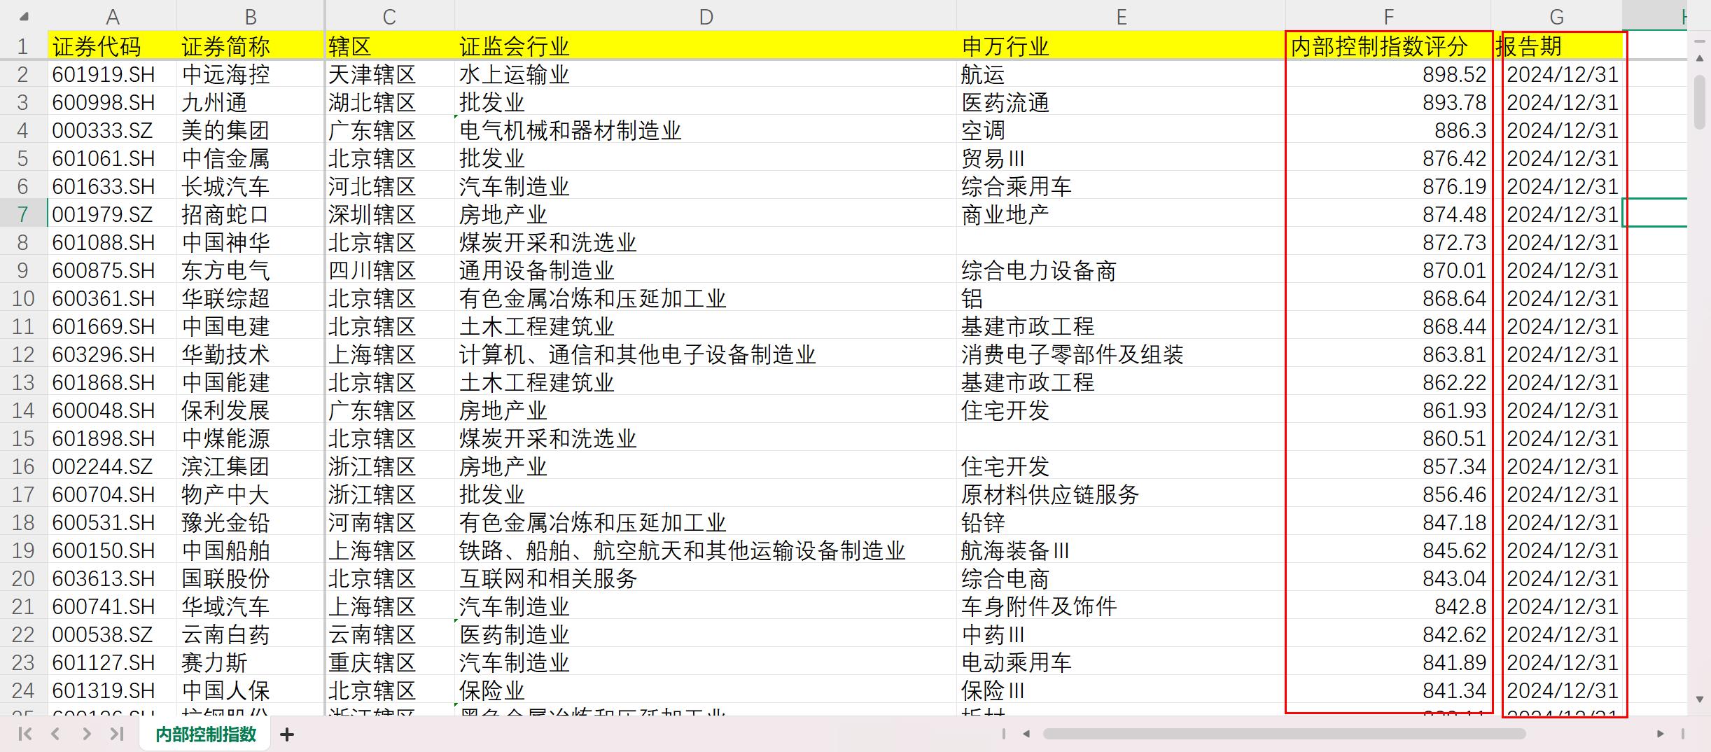
Task: Click the 医药流通 cell
Action: click(x=1121, y=102)
